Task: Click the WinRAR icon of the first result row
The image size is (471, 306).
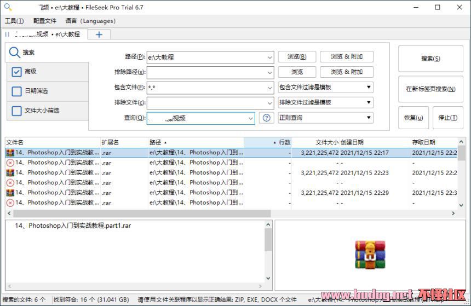Action: [x=10, y=153]
